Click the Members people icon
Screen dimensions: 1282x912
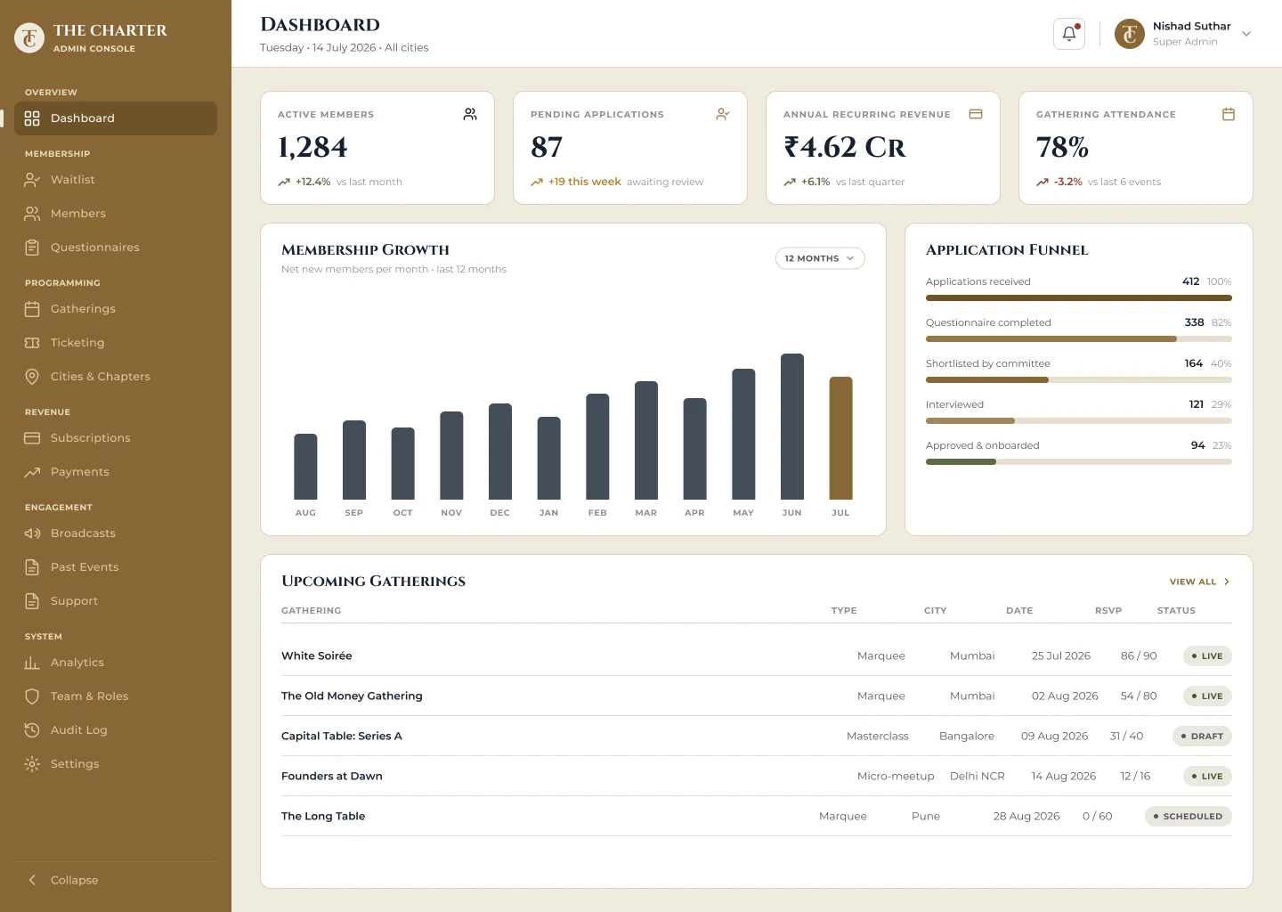[32, 214]
